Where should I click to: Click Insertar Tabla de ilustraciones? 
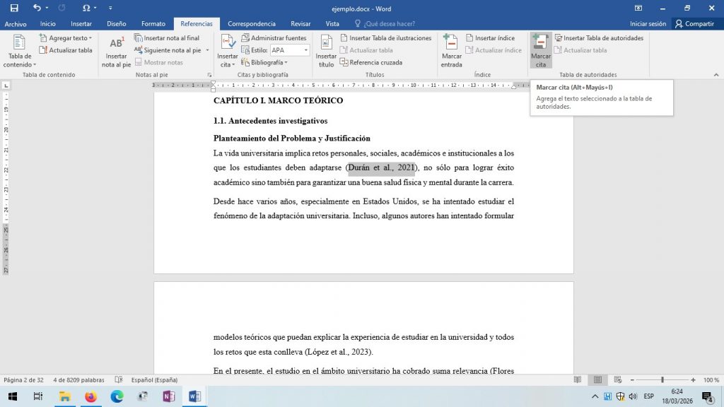coord(386,38)
